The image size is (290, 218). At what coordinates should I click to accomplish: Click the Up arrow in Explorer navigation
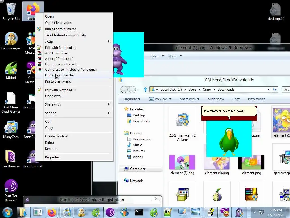146,89
